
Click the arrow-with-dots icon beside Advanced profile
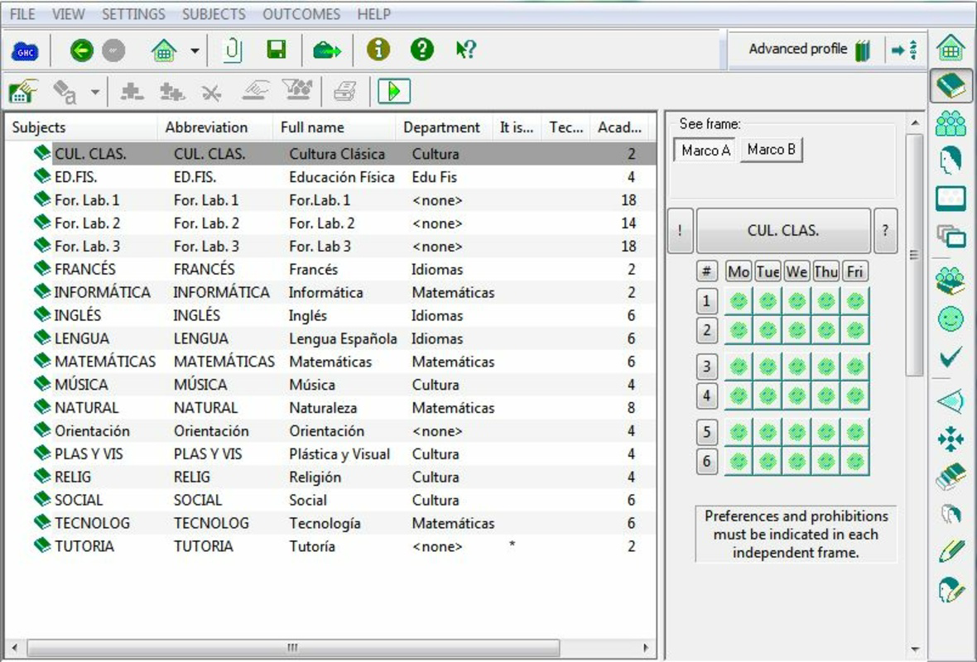click(903, 50)
